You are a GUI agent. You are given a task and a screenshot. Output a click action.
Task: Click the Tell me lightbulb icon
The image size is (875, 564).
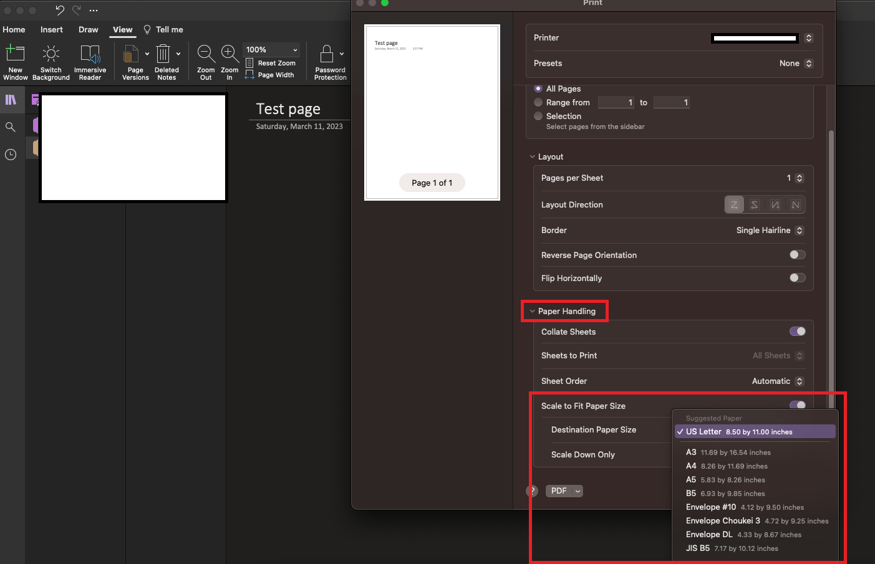pyautogui.click(x=147, y=29)
